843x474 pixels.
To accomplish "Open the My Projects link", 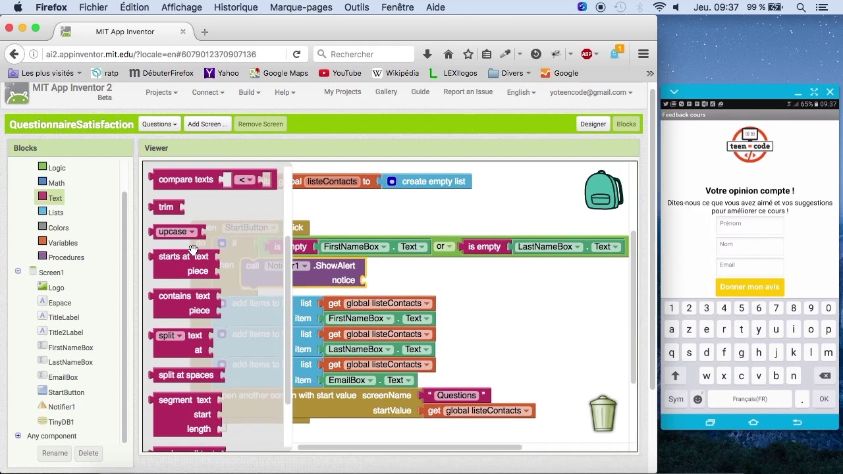I will tap(342, 92).
